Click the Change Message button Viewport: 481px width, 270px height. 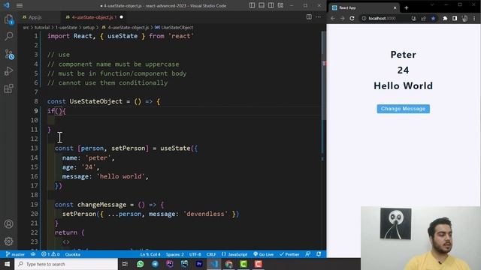403,109
